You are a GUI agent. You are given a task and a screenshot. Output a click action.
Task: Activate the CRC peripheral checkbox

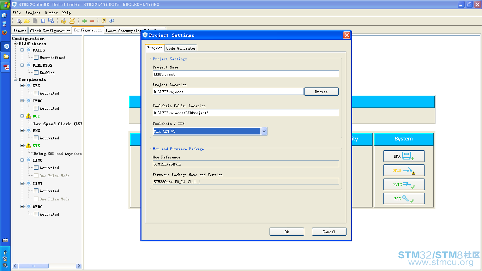pyautogui.click(x=36, y=93)
